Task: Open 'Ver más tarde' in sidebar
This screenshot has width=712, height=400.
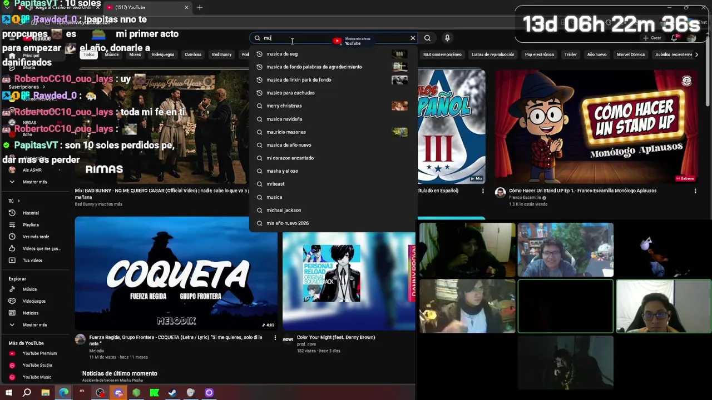Action: [x=36, y=237]
